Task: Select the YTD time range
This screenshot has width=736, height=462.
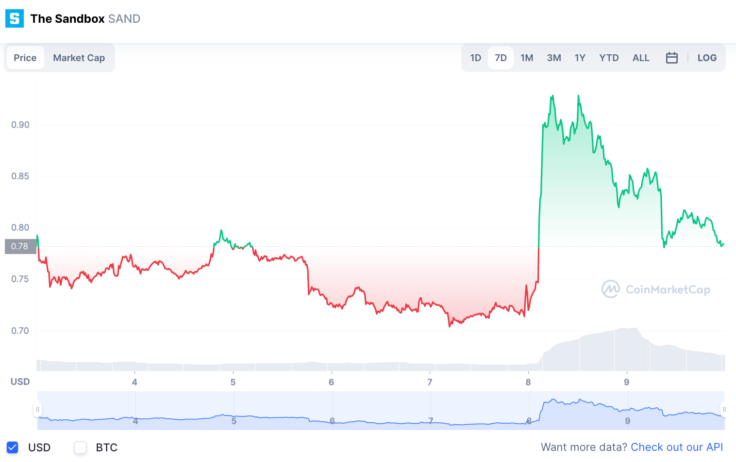Action: (609, 58)
